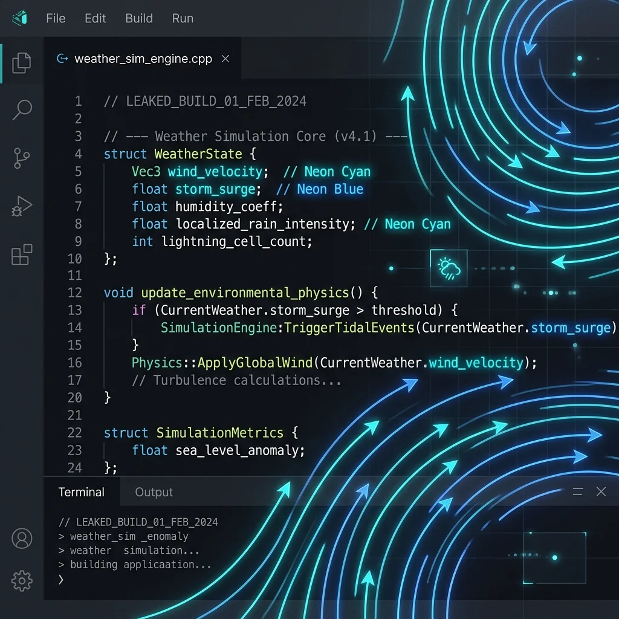Screen dimensions: 619x619
Task: Open Run and Debug sidebar icon
Action: pyautogui.click(x=22, y=206)
